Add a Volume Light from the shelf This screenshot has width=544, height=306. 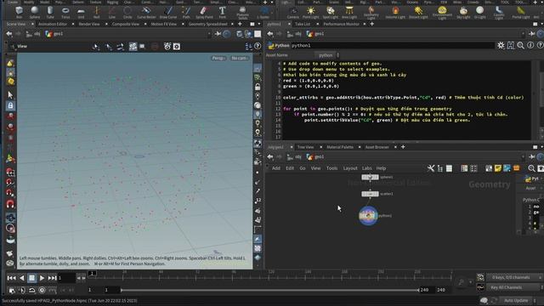(x=395, y=12)
